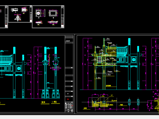159x119 pixels.
Task: Click red text in the title block
Action: point(68,99)
